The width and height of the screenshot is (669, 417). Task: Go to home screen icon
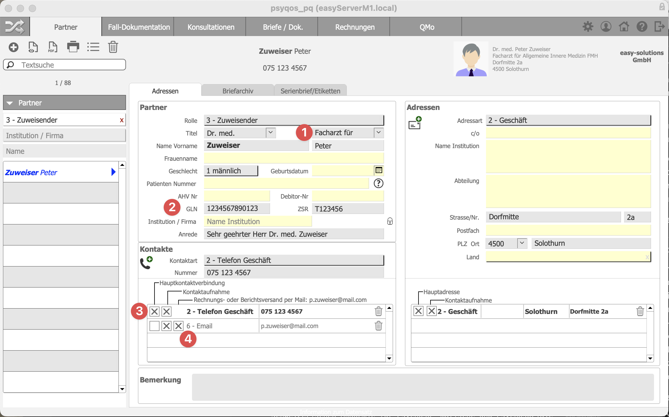tap(624, 27)
